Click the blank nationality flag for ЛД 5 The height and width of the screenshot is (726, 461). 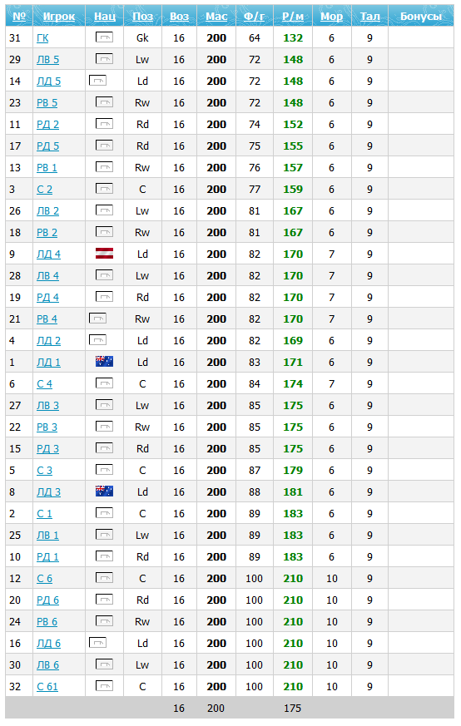97,81
